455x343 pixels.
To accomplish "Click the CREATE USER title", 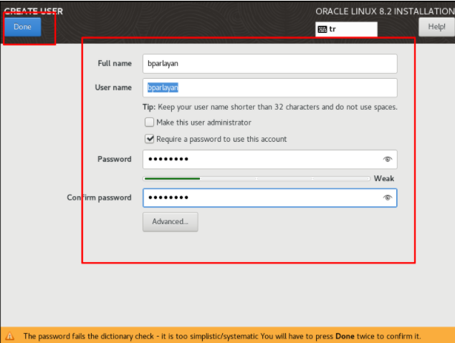I will (x=34, y=11).
